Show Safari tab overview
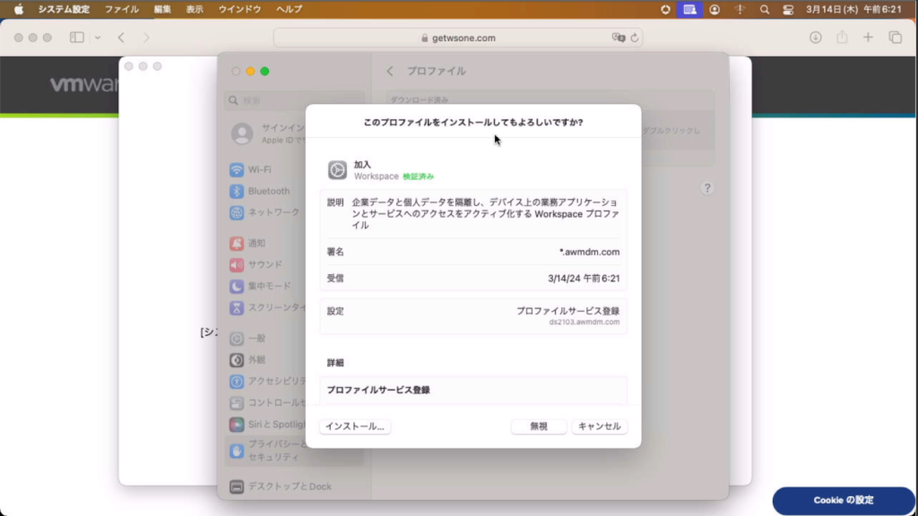Screen dimensions: 918x516 coord(896,38)
